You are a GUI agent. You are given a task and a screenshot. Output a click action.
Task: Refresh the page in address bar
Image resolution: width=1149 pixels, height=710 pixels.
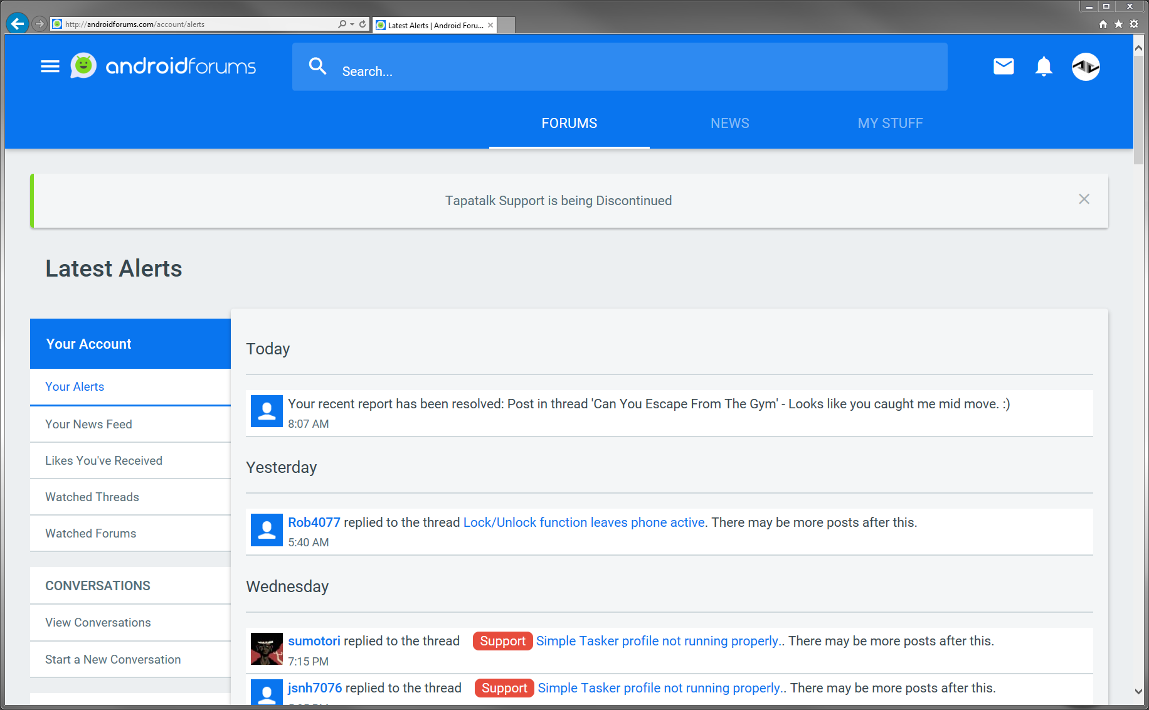(x=363, y=24)
